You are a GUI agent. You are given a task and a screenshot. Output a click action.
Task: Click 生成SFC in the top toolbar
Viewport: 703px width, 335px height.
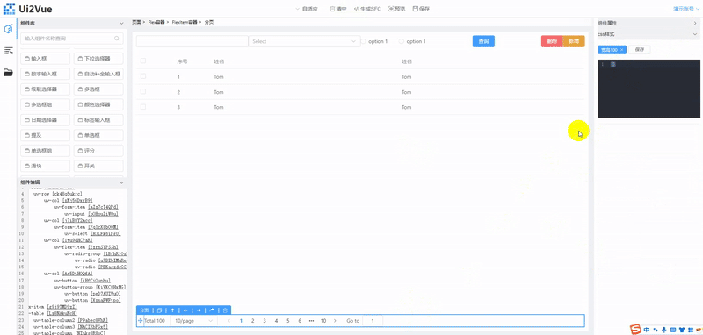click(367, 9)
